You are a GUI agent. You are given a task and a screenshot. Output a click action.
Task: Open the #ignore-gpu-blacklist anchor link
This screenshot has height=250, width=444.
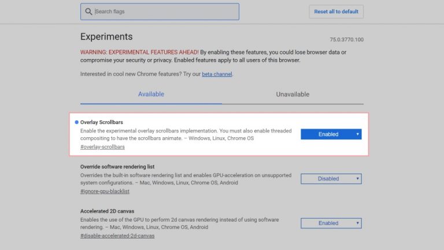(105, 192)
